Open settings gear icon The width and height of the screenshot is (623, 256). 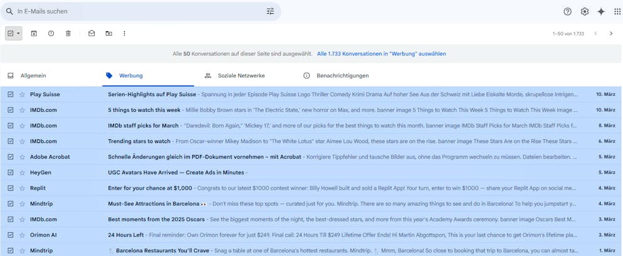pos(584,11)
